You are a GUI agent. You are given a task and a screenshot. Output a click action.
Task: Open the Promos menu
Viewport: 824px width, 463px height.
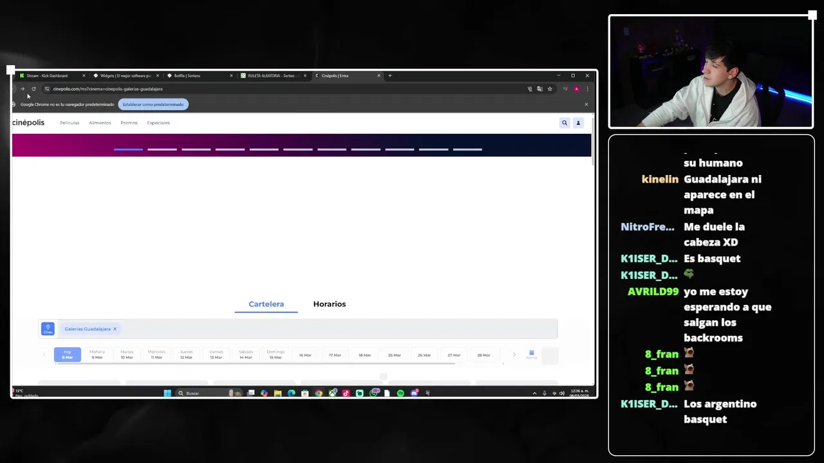click(x=129, y=123)
